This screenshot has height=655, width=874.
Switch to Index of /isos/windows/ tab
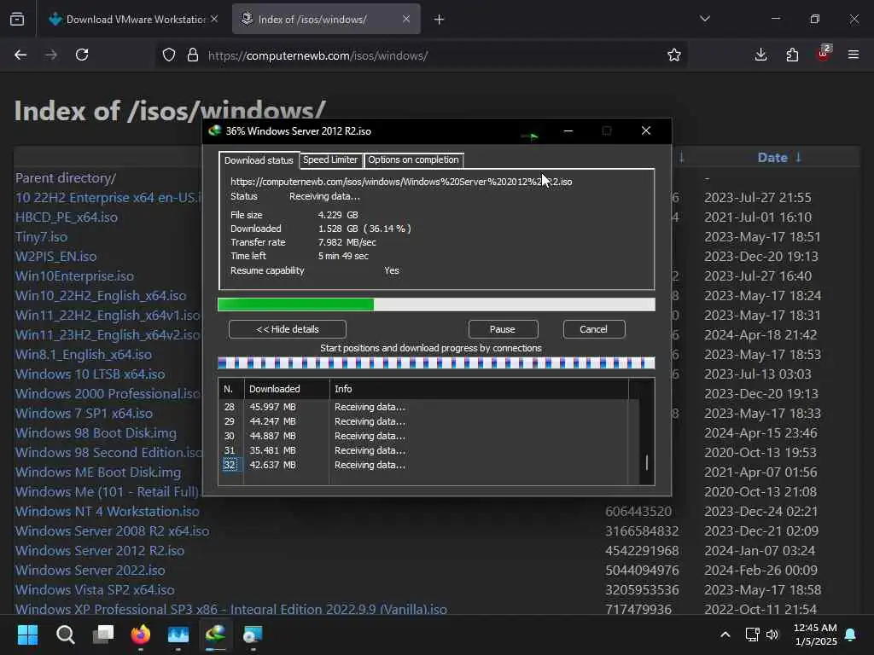click(326, 20)
